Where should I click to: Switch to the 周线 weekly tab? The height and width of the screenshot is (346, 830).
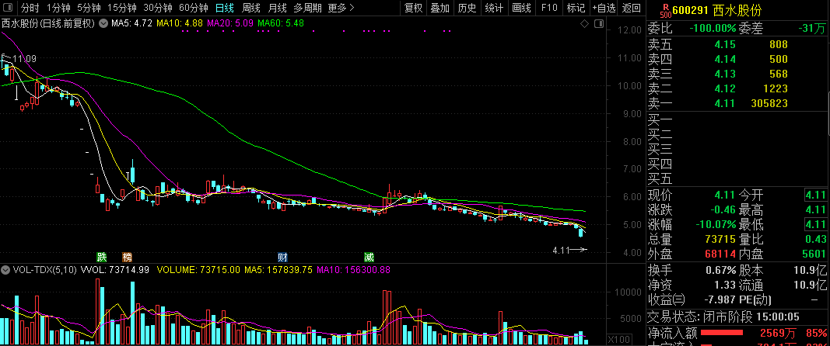click(250, 8)
